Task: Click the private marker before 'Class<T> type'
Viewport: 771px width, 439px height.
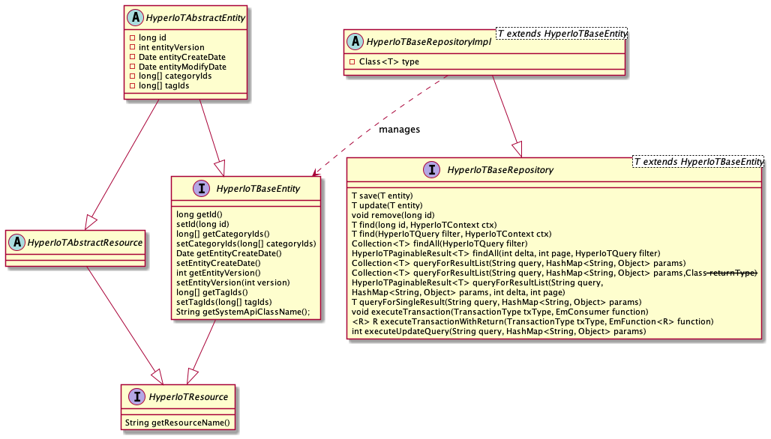Action: tap(352, 61)
